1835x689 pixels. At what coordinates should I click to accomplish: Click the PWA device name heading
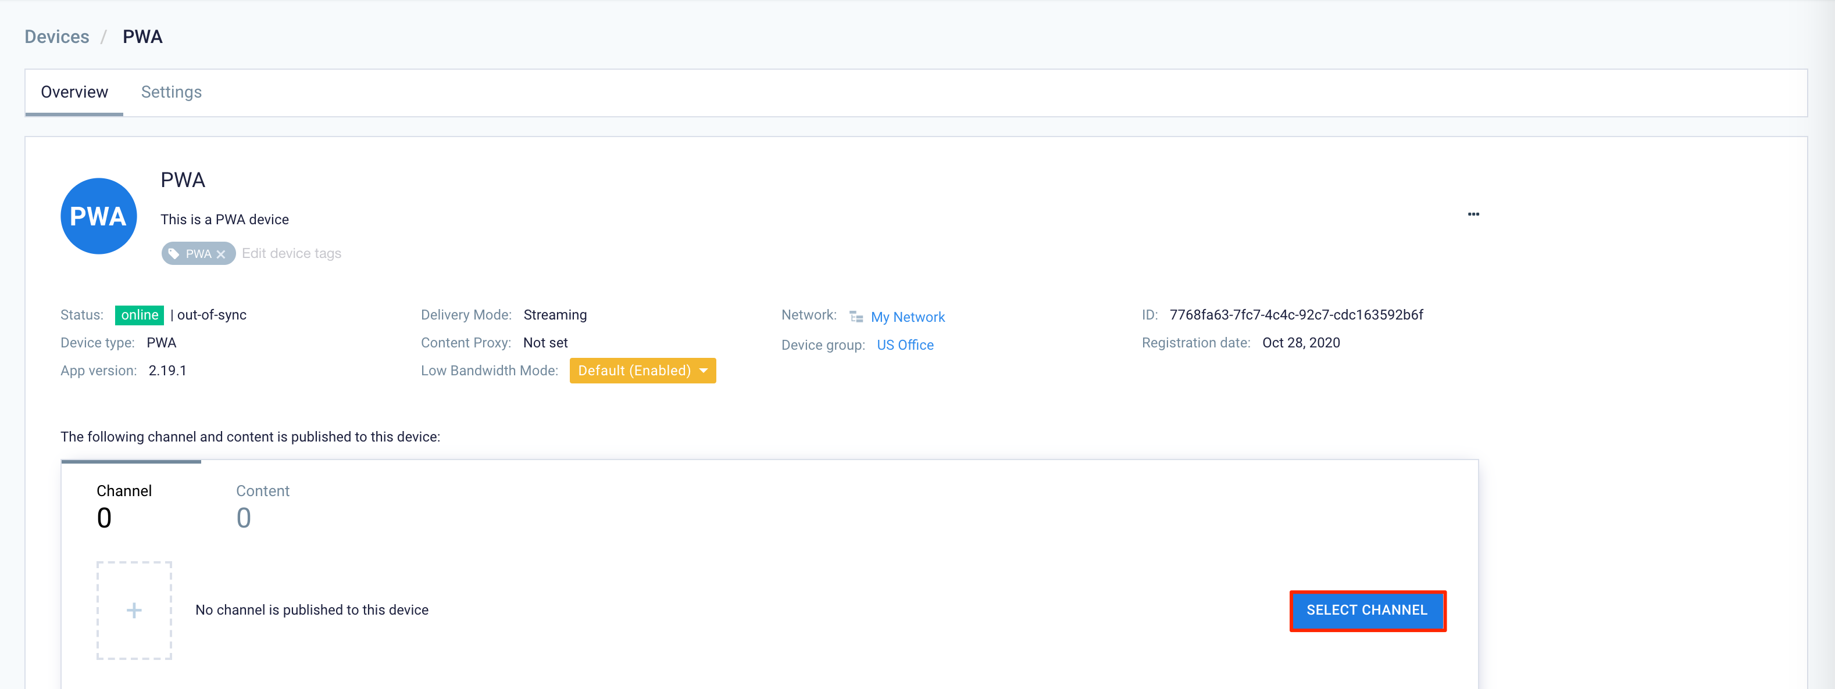[183, 180]
